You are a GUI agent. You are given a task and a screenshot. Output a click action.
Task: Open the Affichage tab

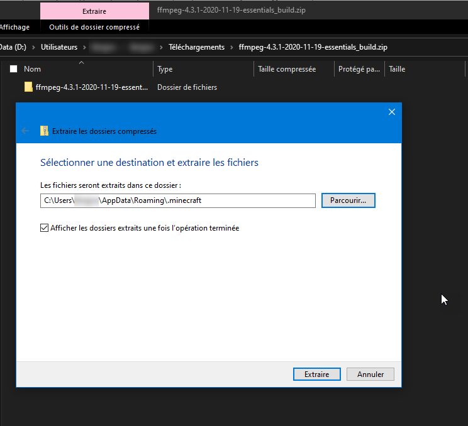tap(14, 27)
